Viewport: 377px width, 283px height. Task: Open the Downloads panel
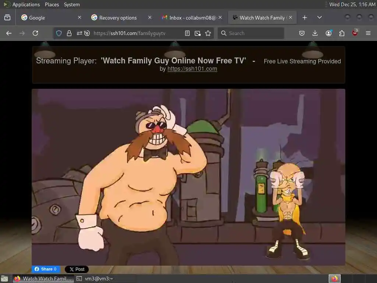[x=315, y=33]
